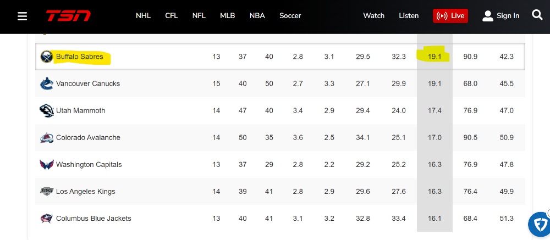Click the Columbus Blue Jackets team logo
This screenshot has width=550, height=240.
click(x=47, y=218)
